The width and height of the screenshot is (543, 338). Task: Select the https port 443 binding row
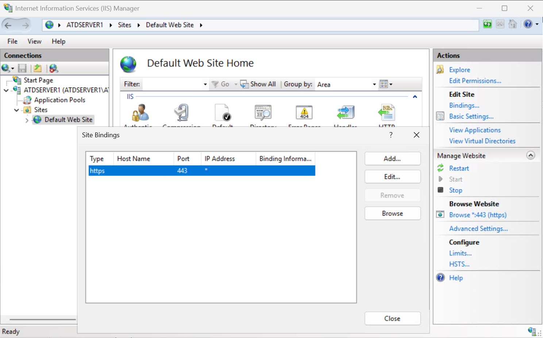202,171
